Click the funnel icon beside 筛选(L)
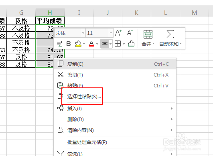The height and width of the screenshot is (156, 213). pos(61,154)
